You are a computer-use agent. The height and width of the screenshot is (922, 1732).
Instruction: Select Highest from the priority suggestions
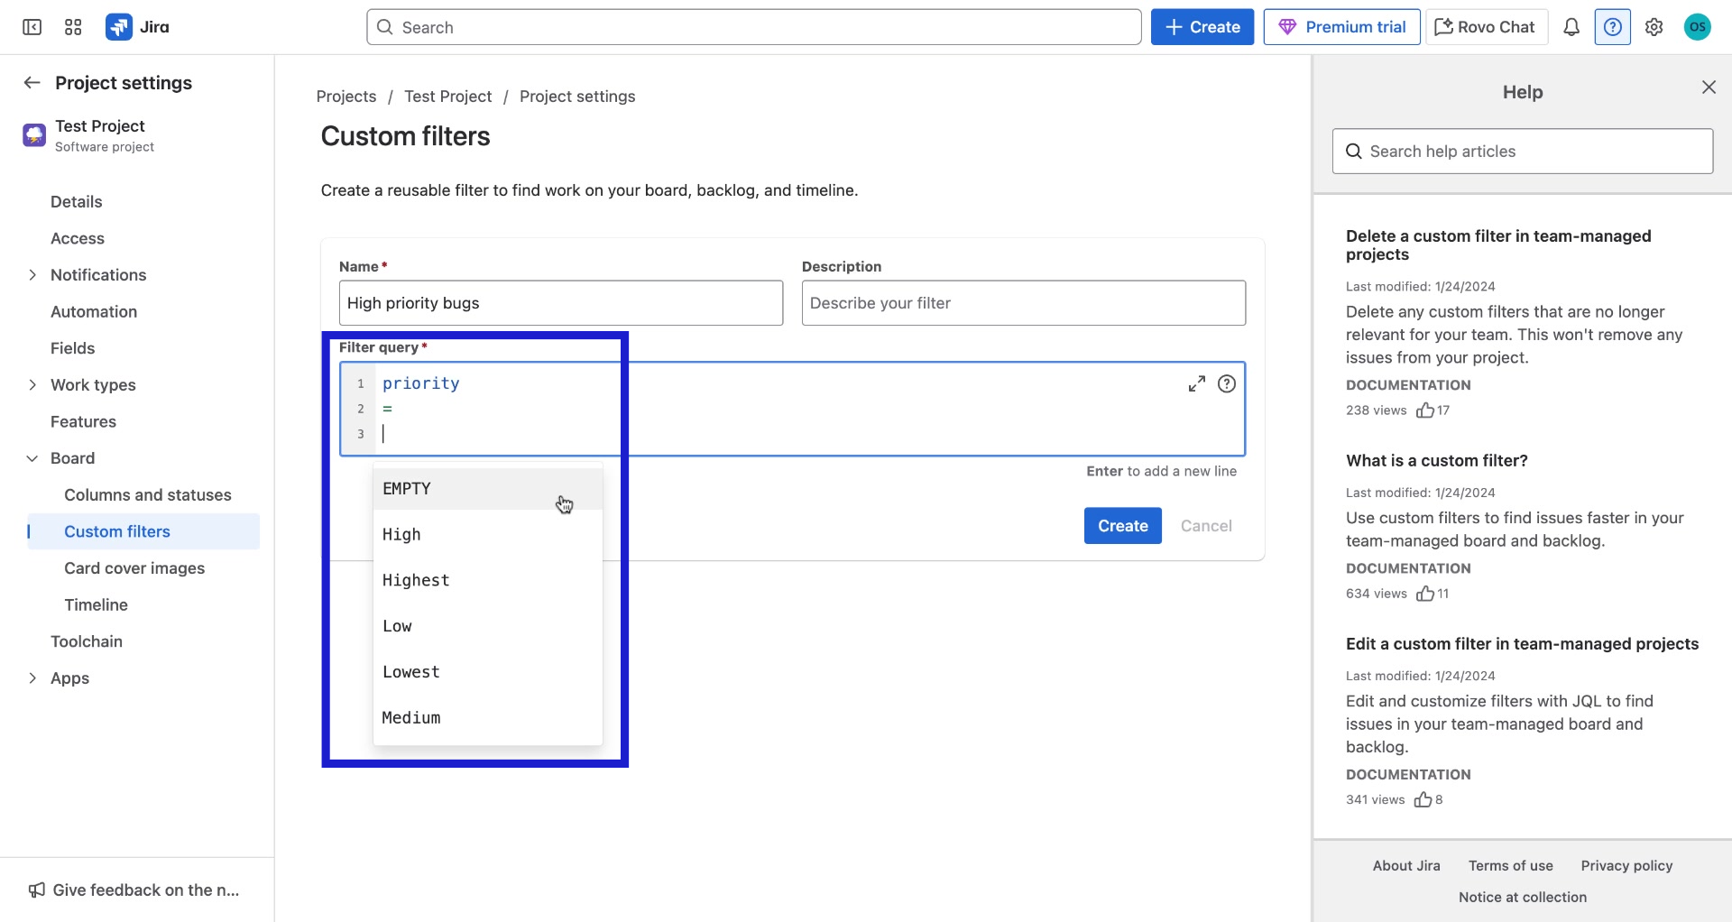click(x=416, y=580)
